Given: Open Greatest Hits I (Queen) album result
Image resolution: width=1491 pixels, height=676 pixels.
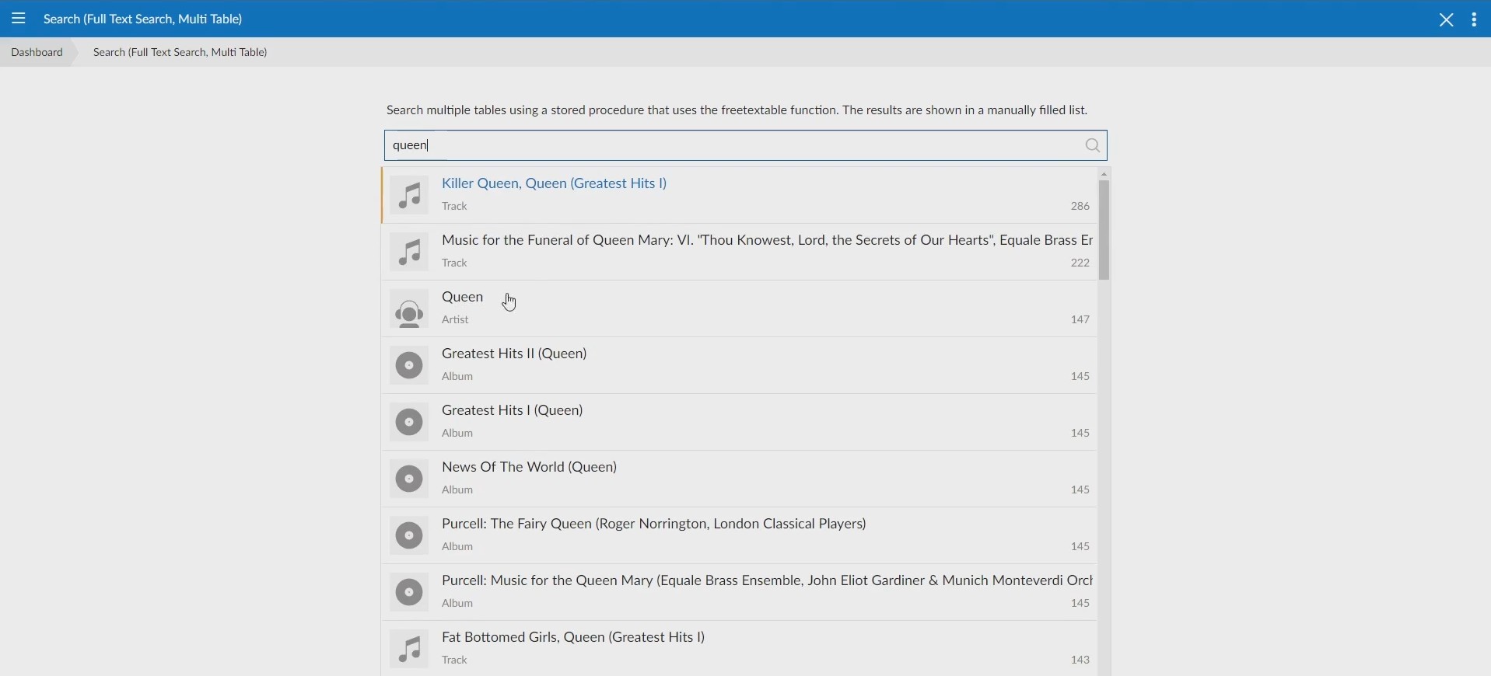Looking at the screenshot, I should (x=513, y=411).
